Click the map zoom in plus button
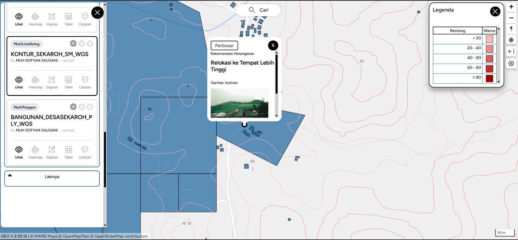 click(511, 7)
